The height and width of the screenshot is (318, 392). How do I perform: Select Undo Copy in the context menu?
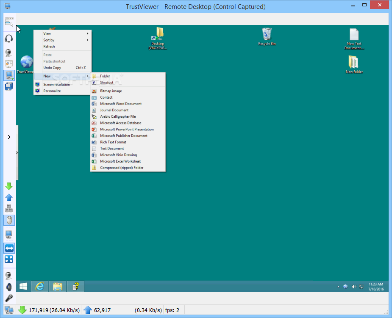pyautogui.click(x=62, y=68)
